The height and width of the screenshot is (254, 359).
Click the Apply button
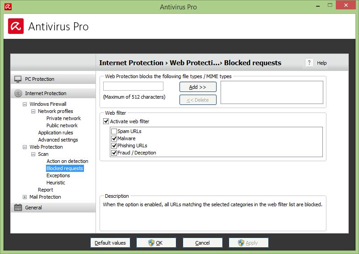(x=248, y=243)
